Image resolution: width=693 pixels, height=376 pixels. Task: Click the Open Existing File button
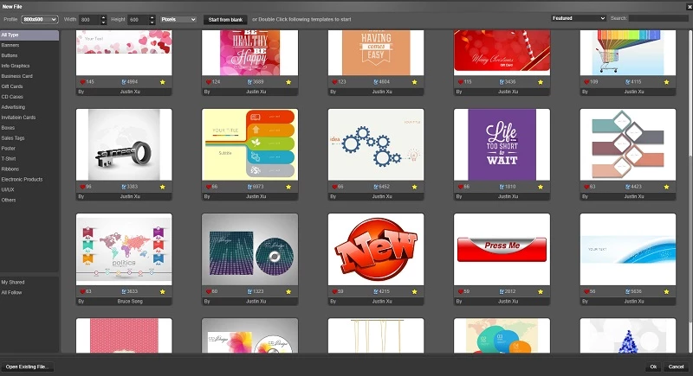[x=28, y=367]
